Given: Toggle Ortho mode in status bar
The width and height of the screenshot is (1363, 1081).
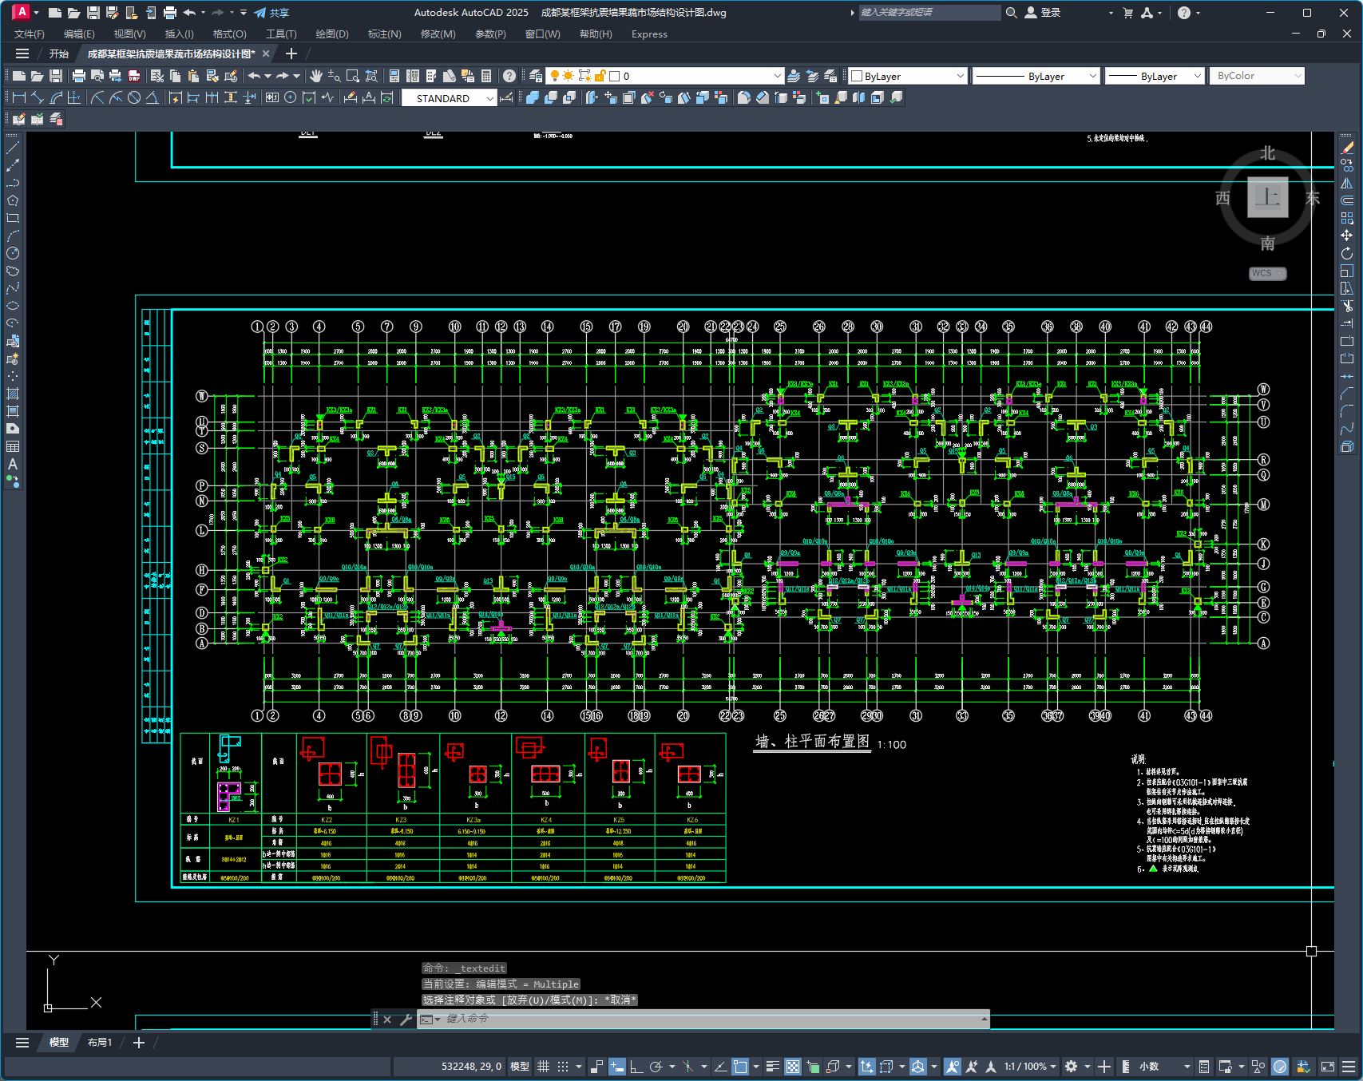Looking at the screenshot, I should [x=636, y=1067].
